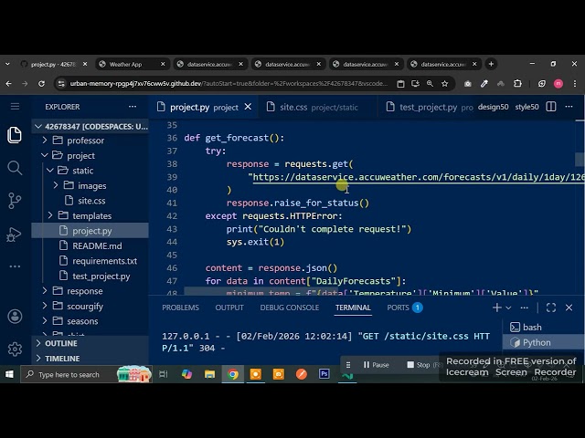
Task: Expand the TIMELINE section
Action: (x=62, y=359)
